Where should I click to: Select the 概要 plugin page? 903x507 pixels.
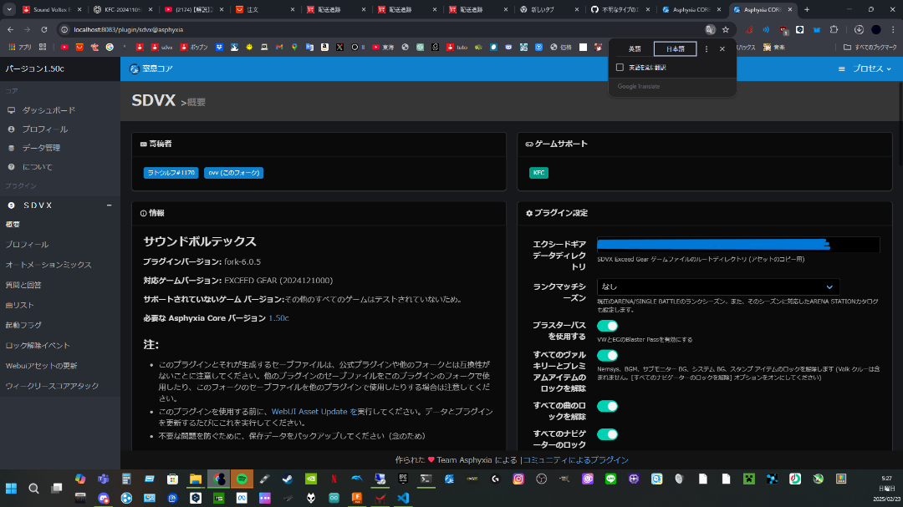13,225
